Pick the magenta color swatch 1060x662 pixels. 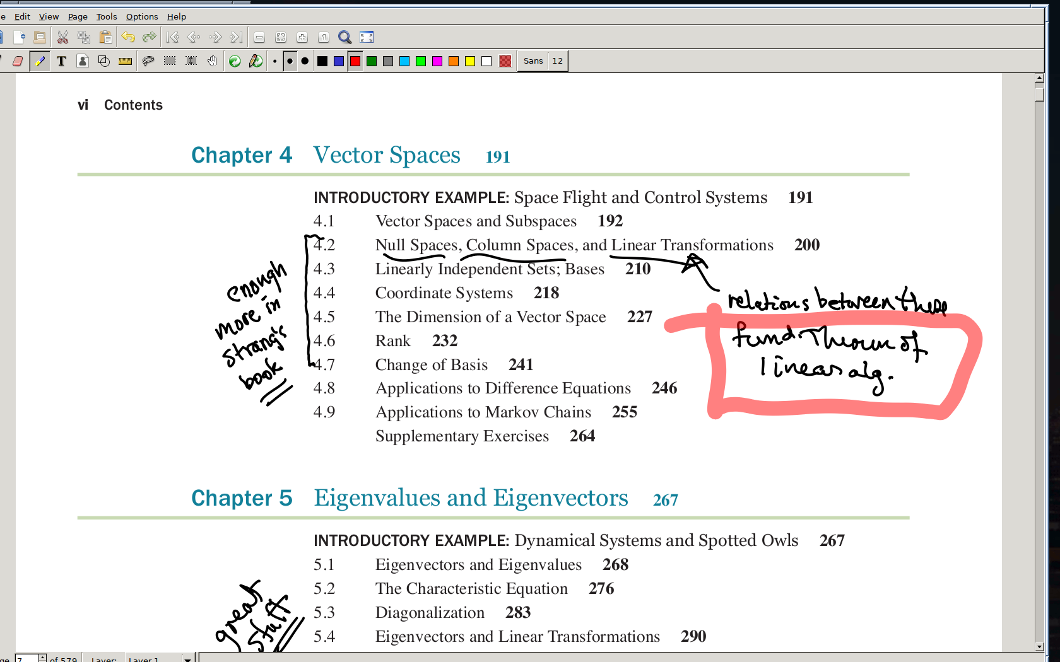click(437, 61)
